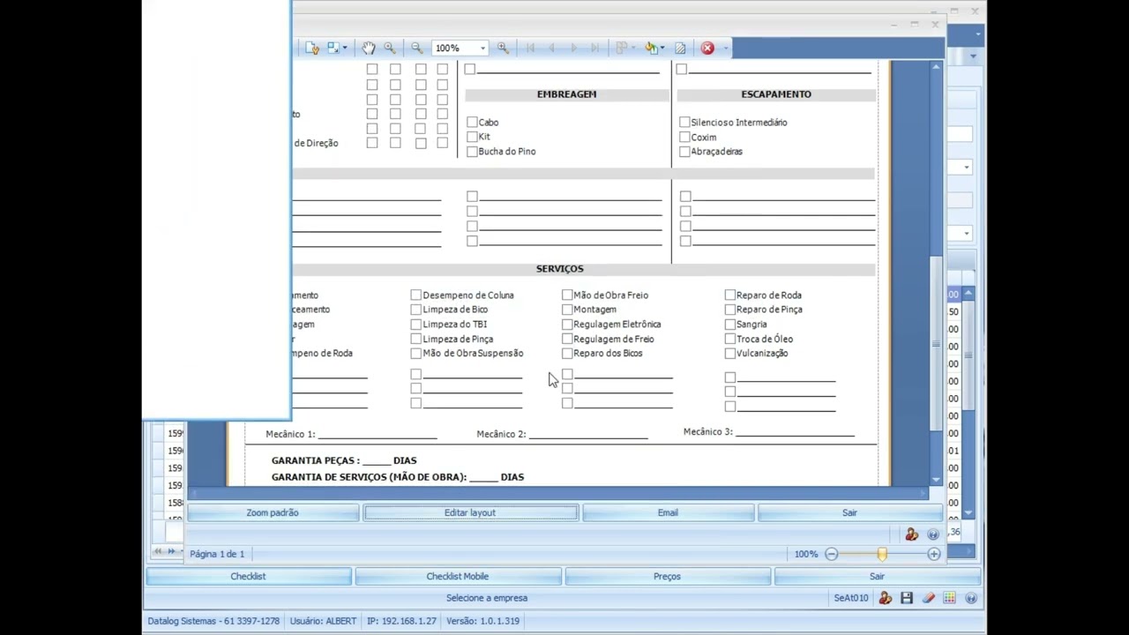Click Sair in the main window bottom
This screenshot has height=635, width=1129.
click(877, 576)
